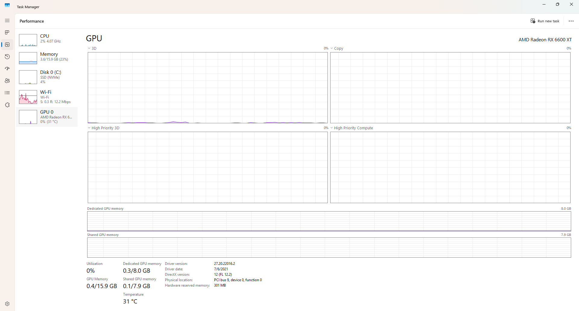Select the Wi-Fi graph thumbnail
The image size is (579, 311).
[x=28, y=97]
